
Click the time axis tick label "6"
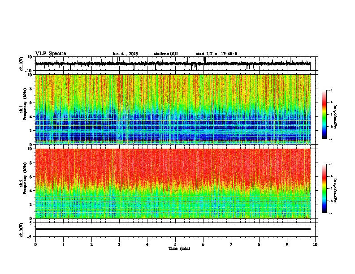(x=203, y=244)
